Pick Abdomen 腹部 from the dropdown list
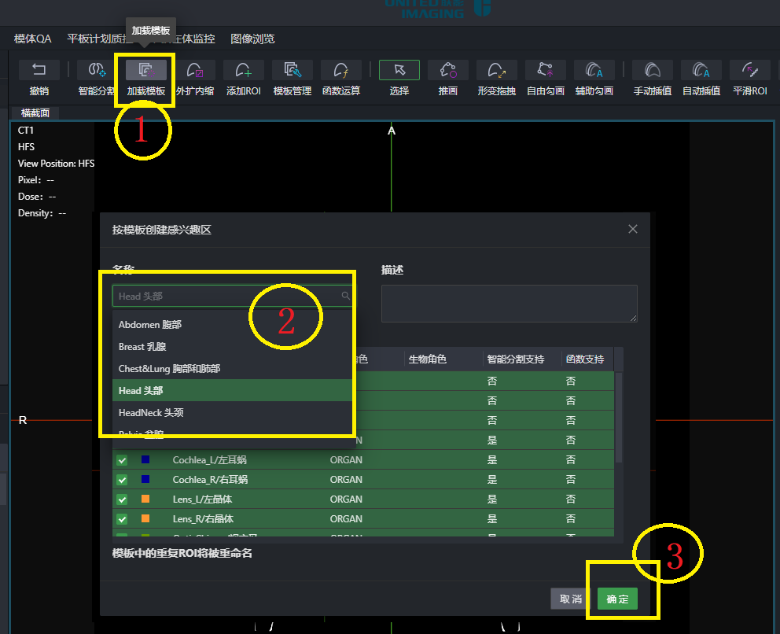 232,324
